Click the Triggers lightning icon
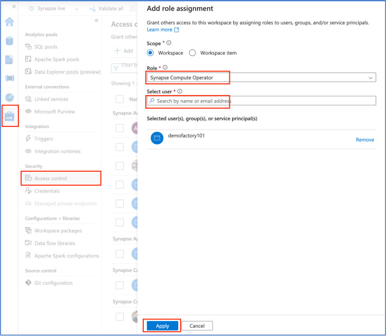 [28, 138]
